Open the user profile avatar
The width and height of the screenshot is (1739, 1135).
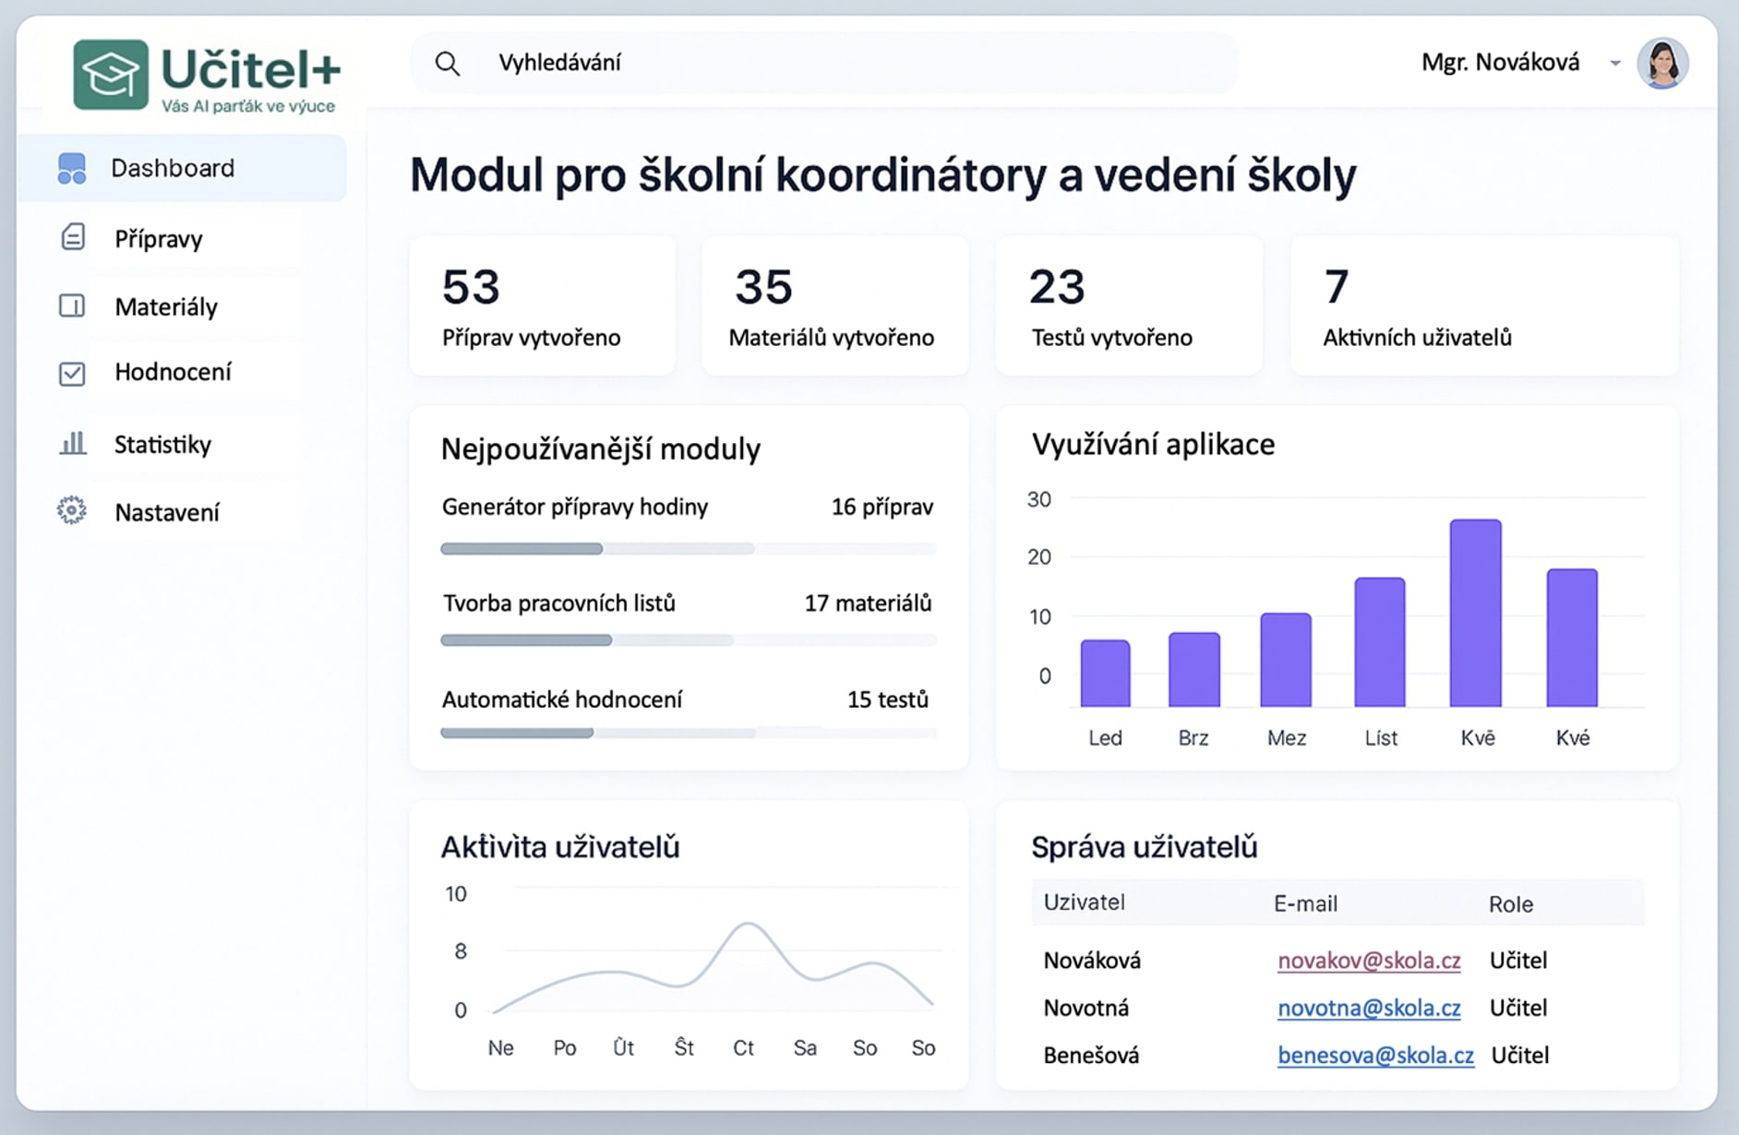coord(1662,64)
